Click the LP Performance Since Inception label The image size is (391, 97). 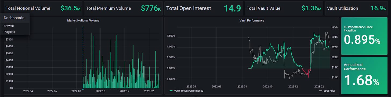(x=358, y=29)
